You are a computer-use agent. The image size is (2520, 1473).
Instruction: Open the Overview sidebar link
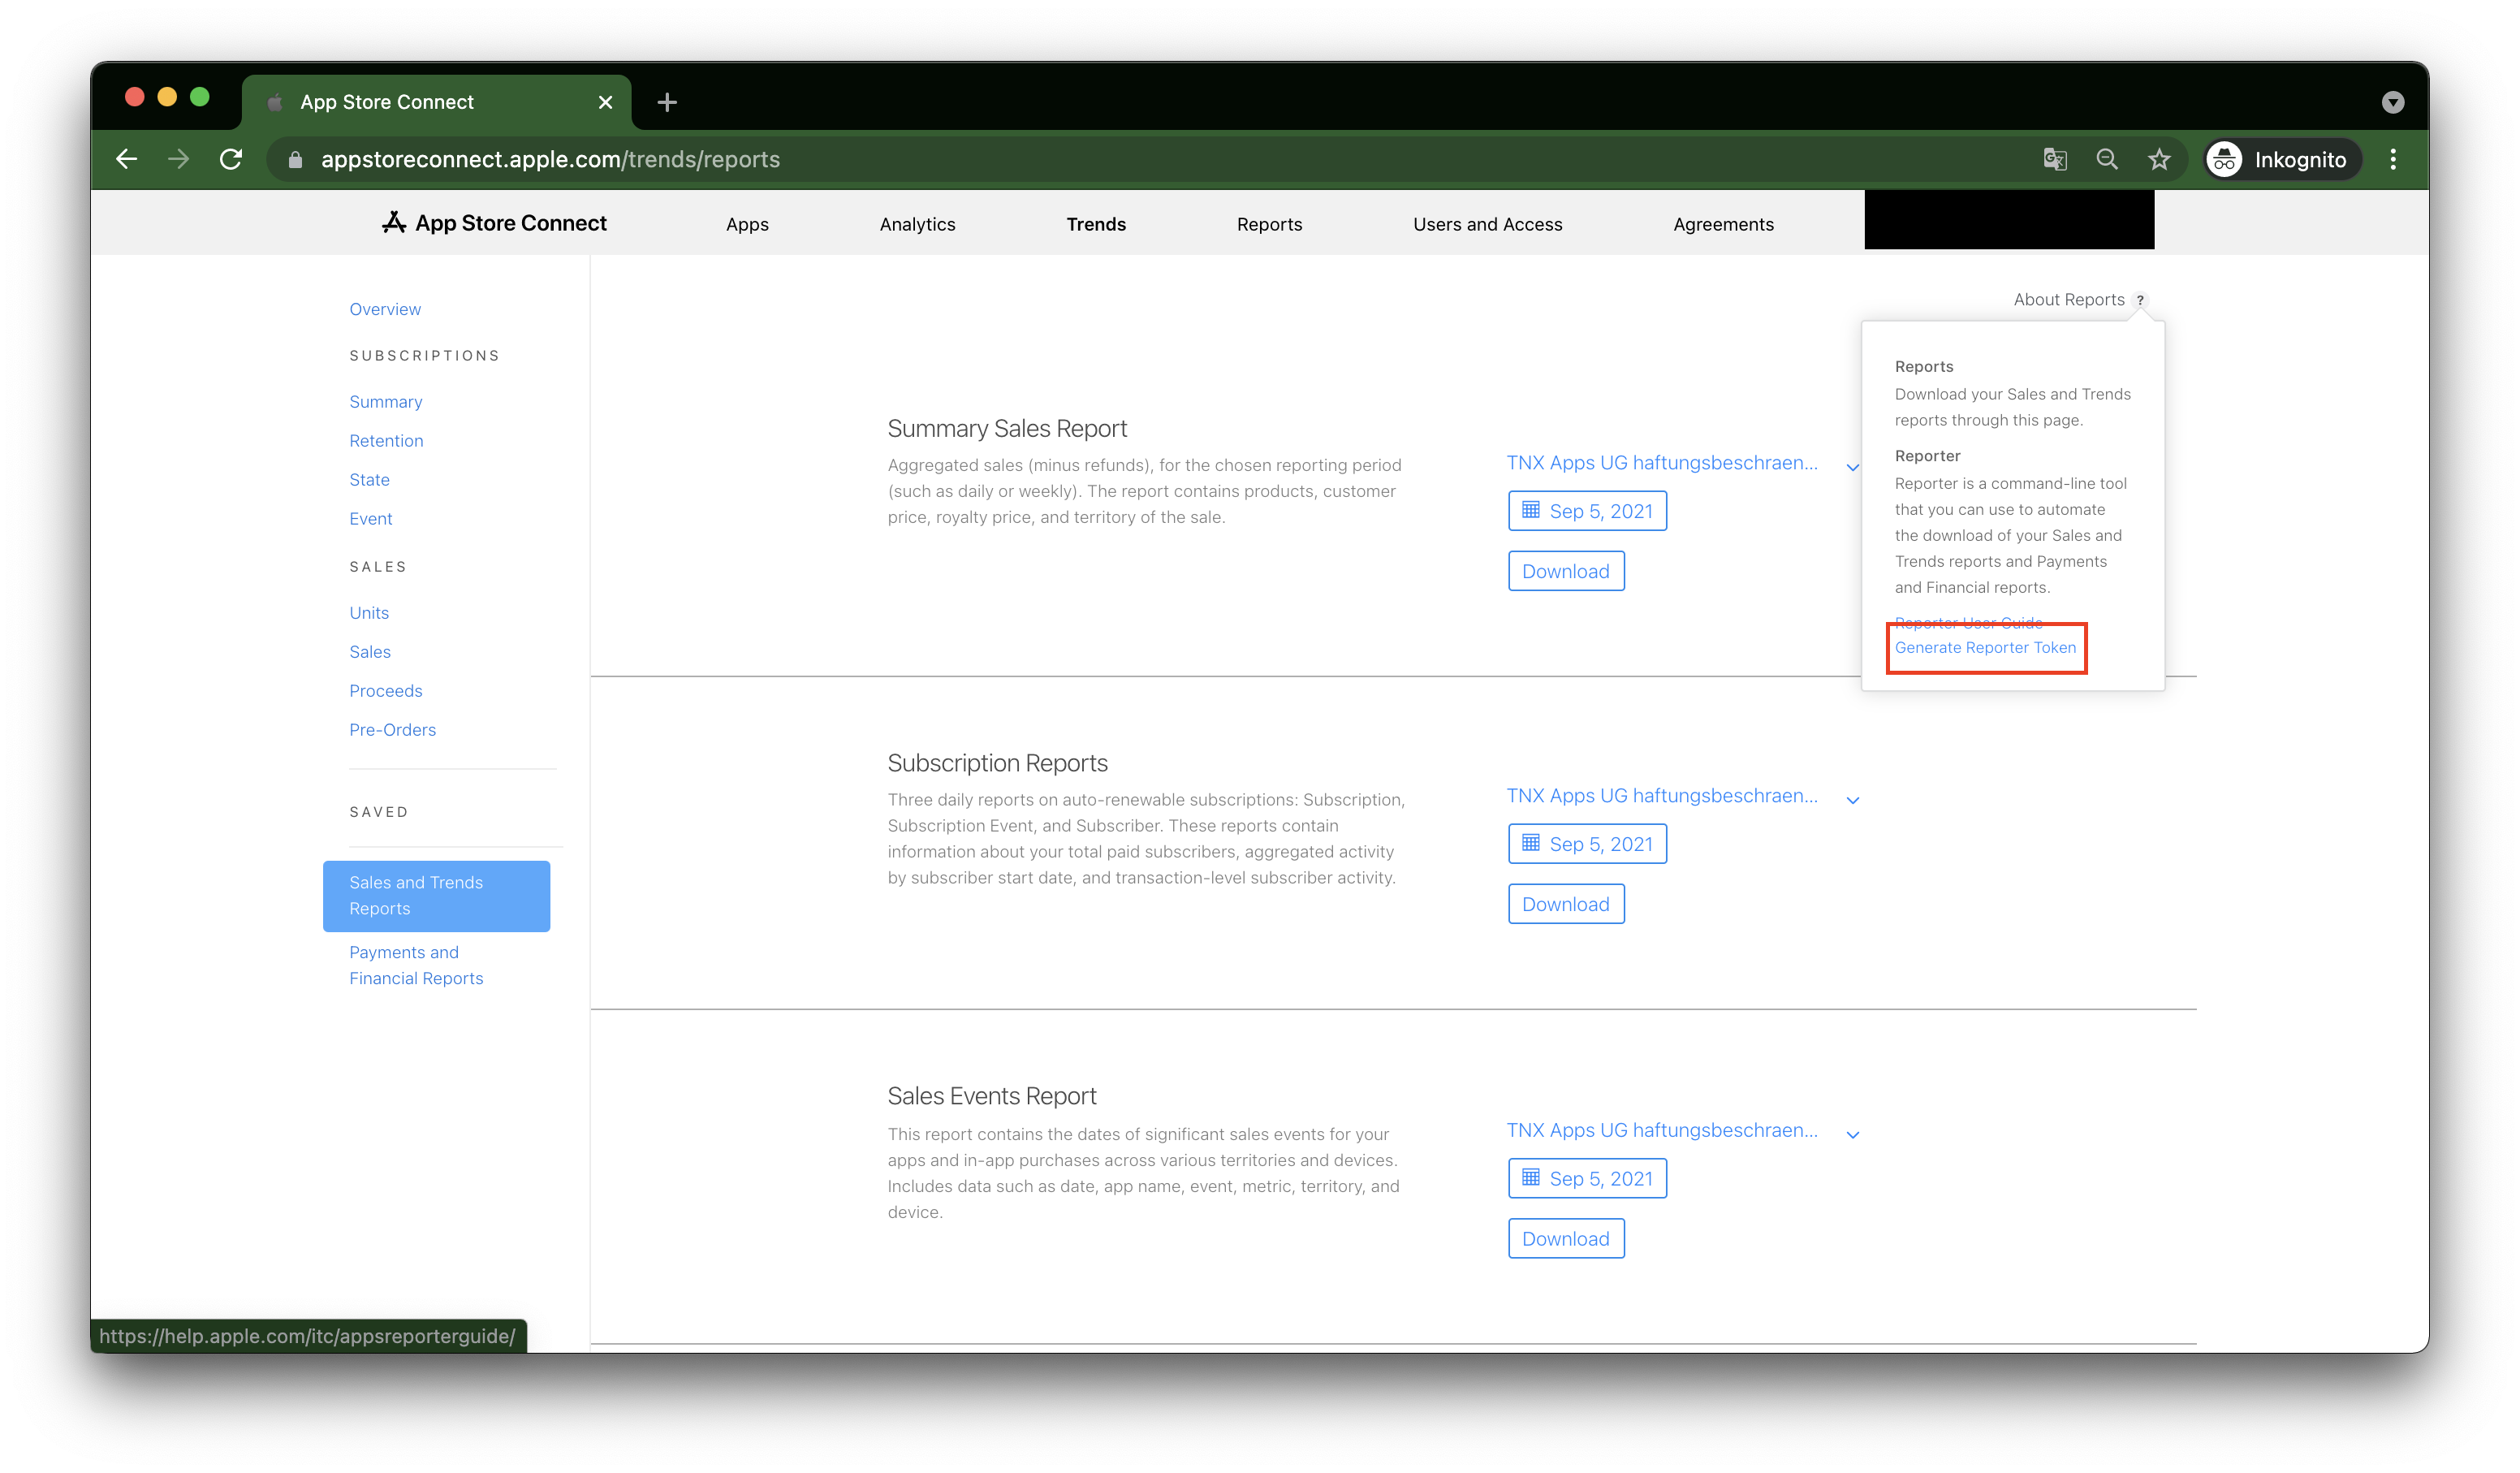[385, 309]
